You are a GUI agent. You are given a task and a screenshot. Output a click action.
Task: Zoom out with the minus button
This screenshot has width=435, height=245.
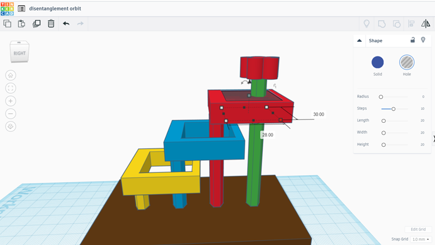click(x=11, y=114)
